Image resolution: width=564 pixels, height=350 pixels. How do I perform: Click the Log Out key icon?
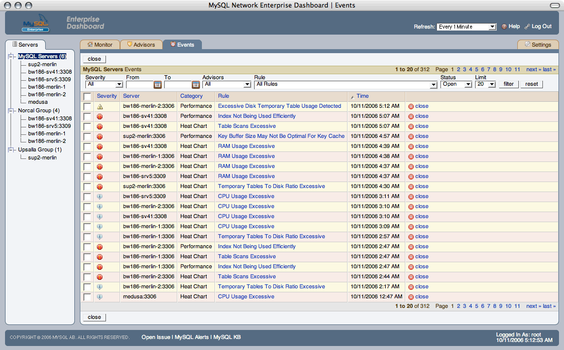click(527, 27)
